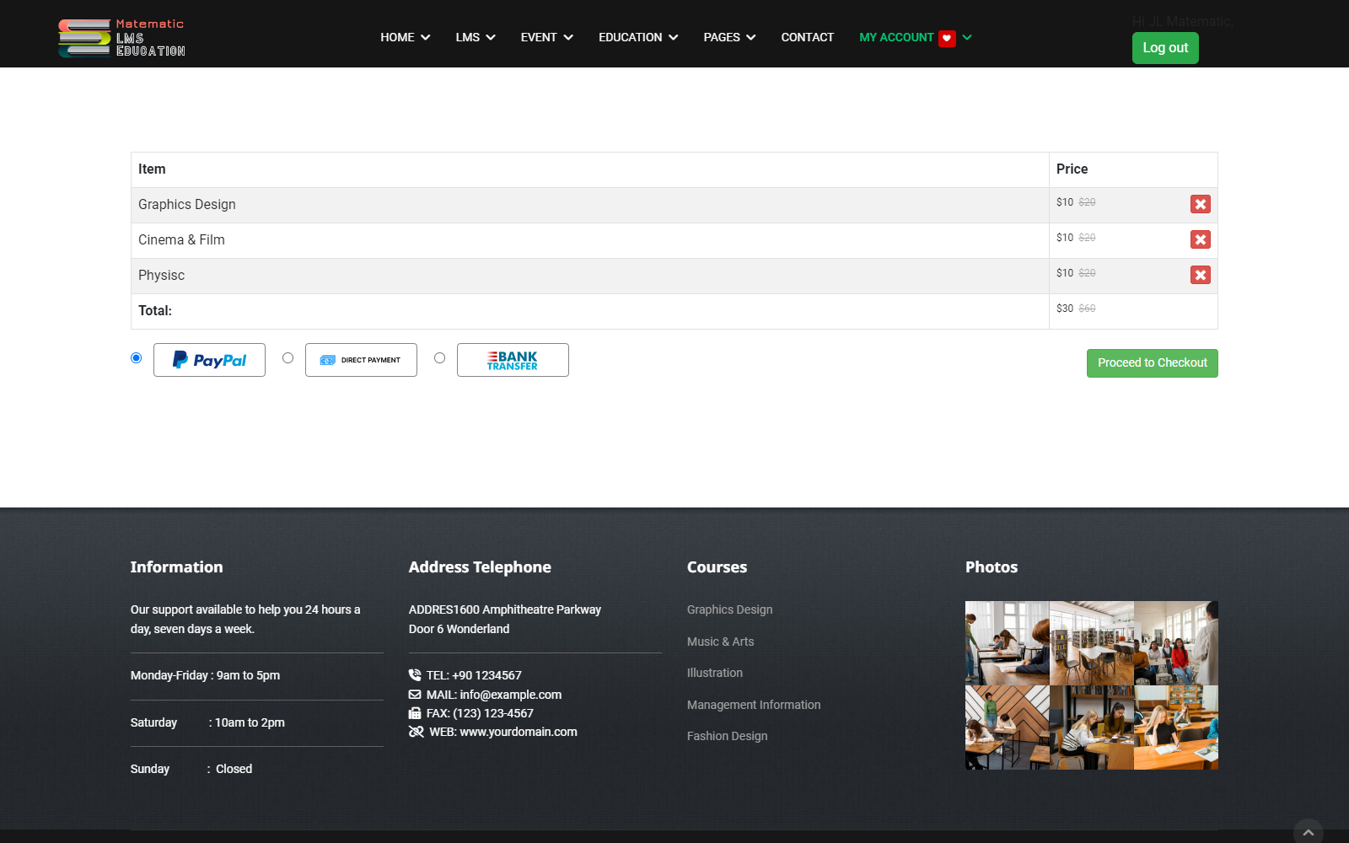Screen dimensions: 1349x843
Task: Select the Bank Transfer radio button
Action: 440,358
